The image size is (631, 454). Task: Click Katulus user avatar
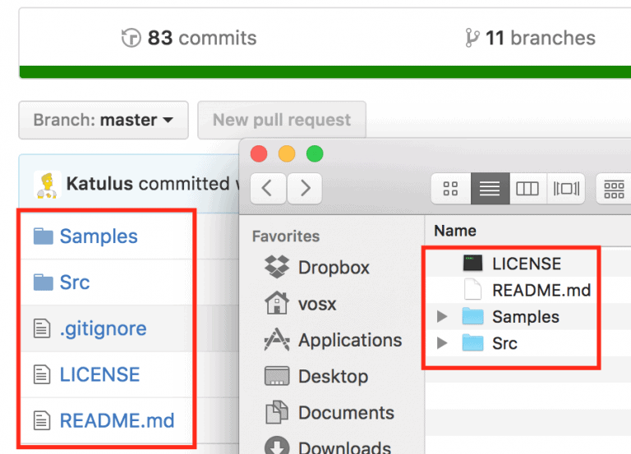point(48,185)
